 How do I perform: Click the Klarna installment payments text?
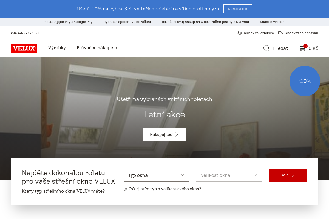pos(205,22)
